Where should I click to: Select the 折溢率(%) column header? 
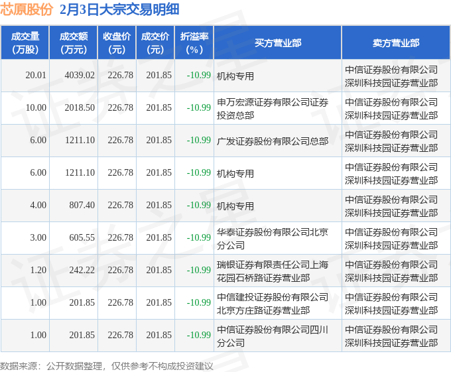pos(194,43)
